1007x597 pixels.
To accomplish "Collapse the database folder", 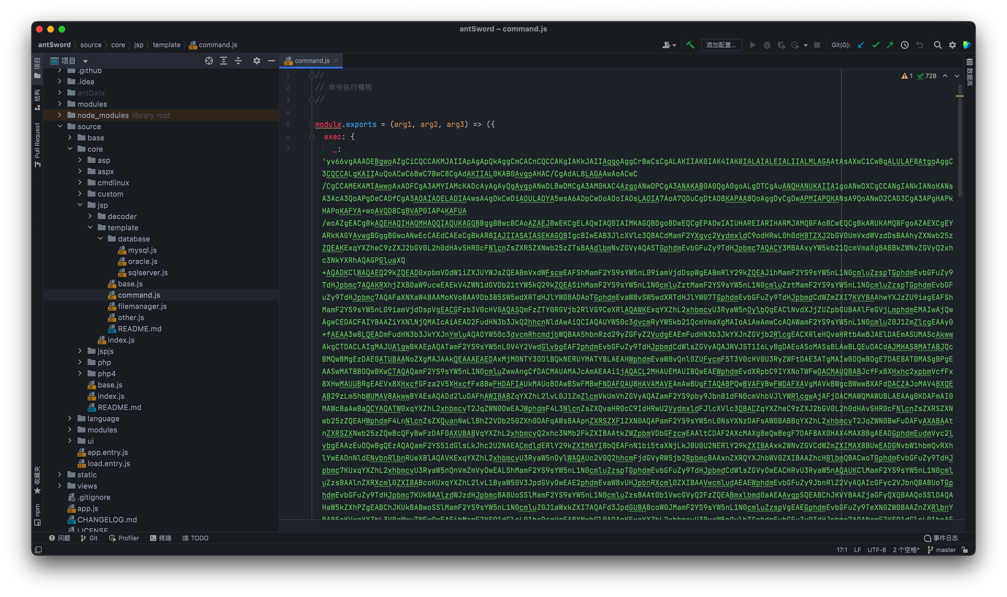I will point(100,239).
